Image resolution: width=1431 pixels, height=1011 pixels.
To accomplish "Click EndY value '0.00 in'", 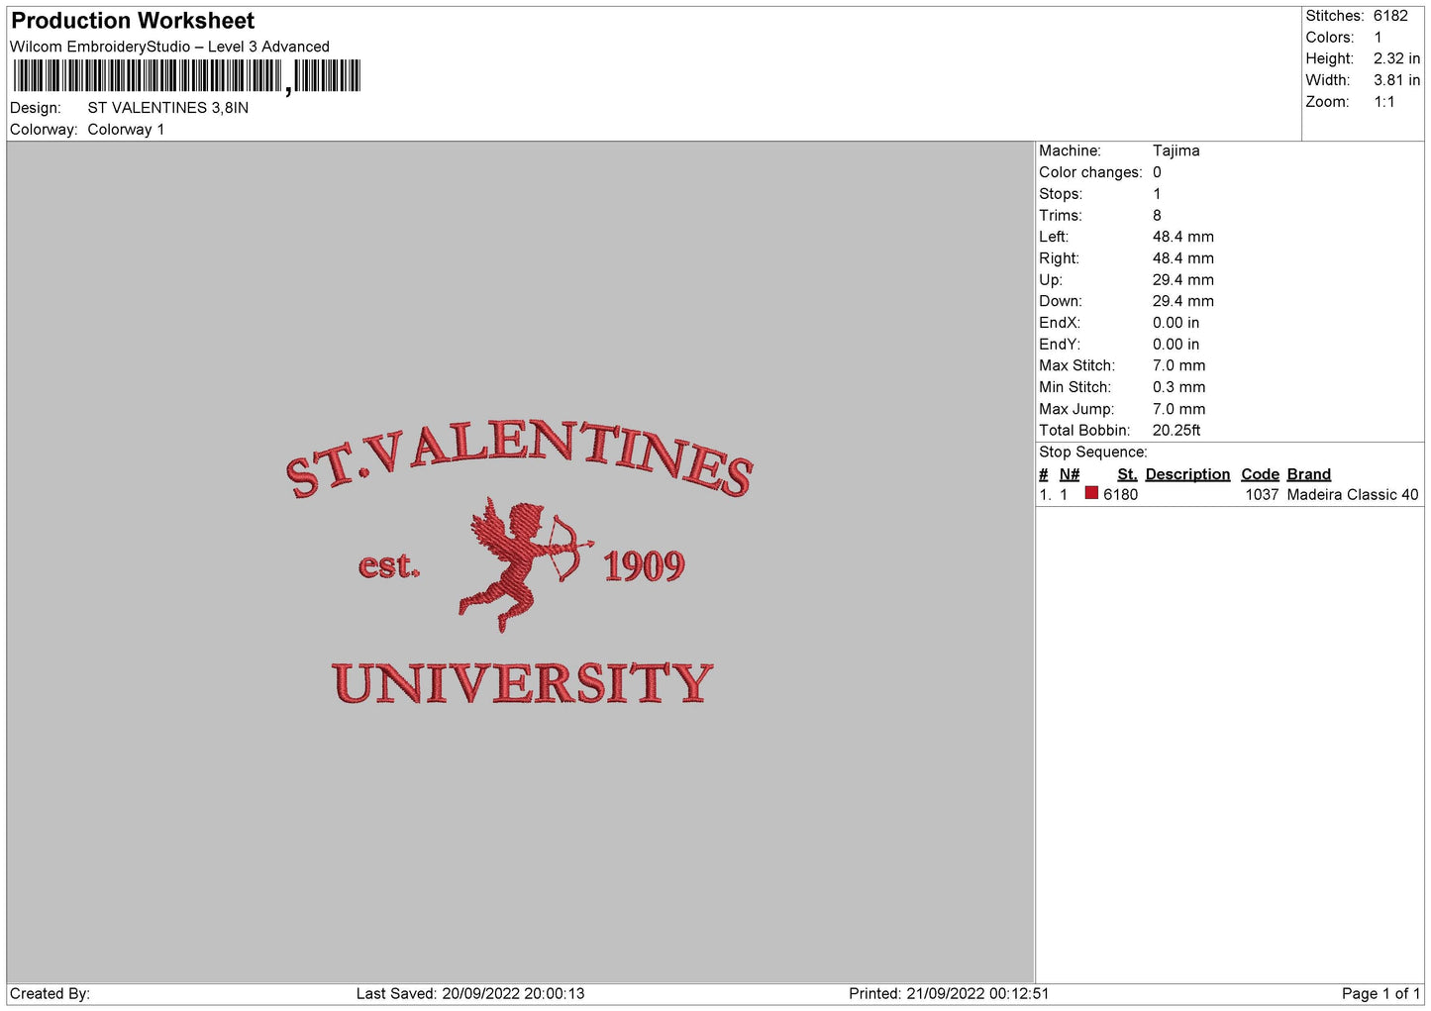I will 1175,345.
